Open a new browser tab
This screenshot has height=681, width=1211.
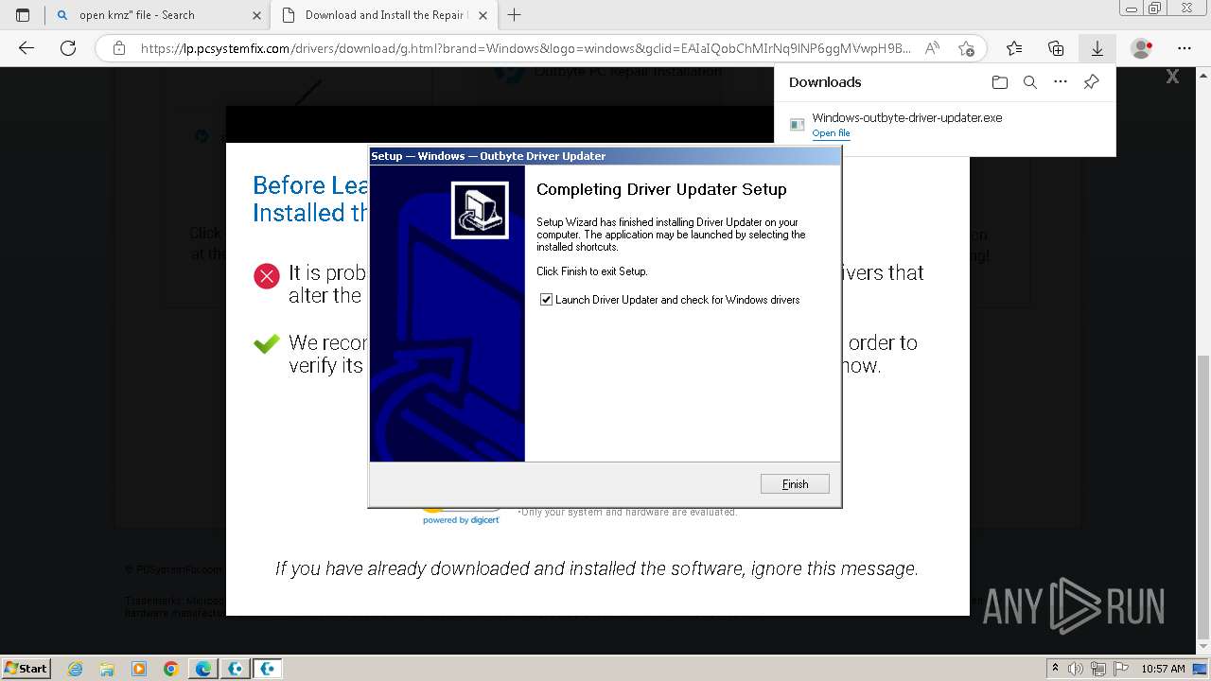(x=515, y=15)
